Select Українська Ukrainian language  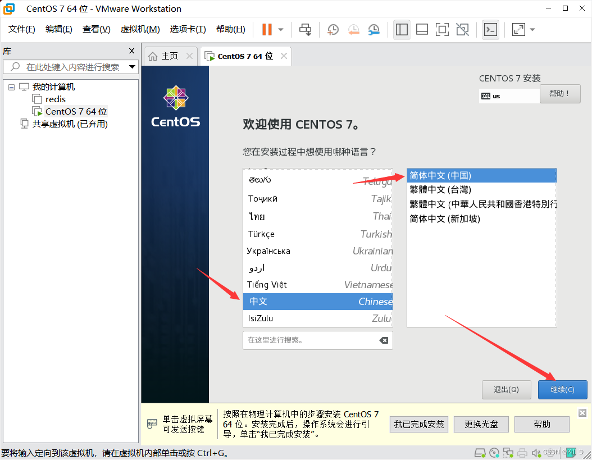[318, 251]
